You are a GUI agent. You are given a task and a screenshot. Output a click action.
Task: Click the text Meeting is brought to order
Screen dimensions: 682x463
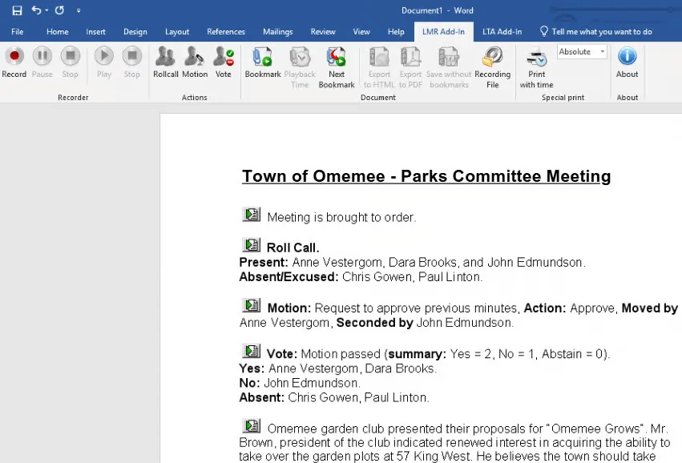pyautogui.click(x=341, y=217)
